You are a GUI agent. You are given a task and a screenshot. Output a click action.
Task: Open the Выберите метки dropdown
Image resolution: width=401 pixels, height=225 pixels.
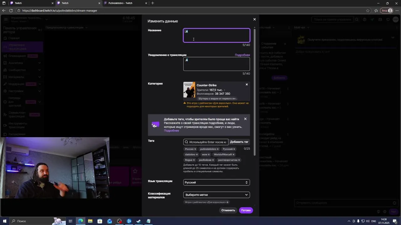pyautogui.click(x=216, y=195)
